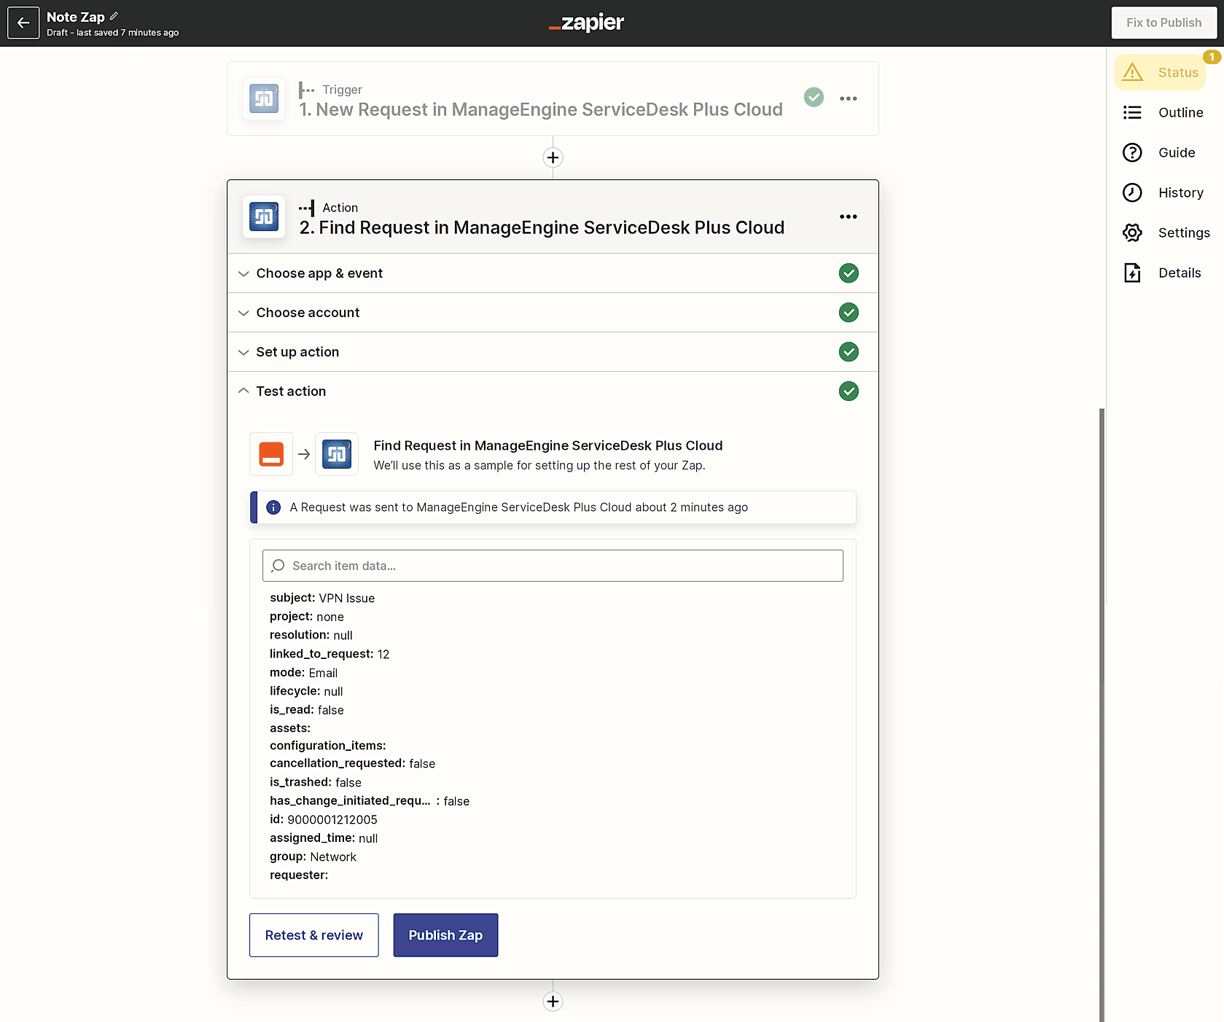Viewport: 1224px width, 1022px height.
Task: Click the plus icon between trigger and action
Action: click(553, 157)
